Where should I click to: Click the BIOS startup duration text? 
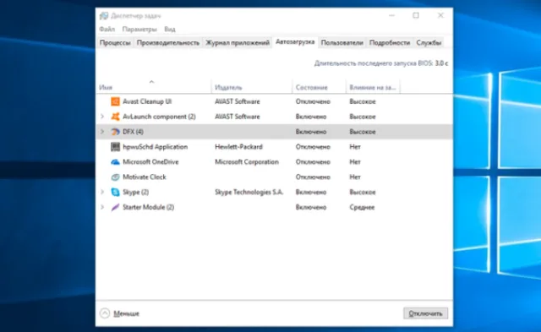click(381, 63)
